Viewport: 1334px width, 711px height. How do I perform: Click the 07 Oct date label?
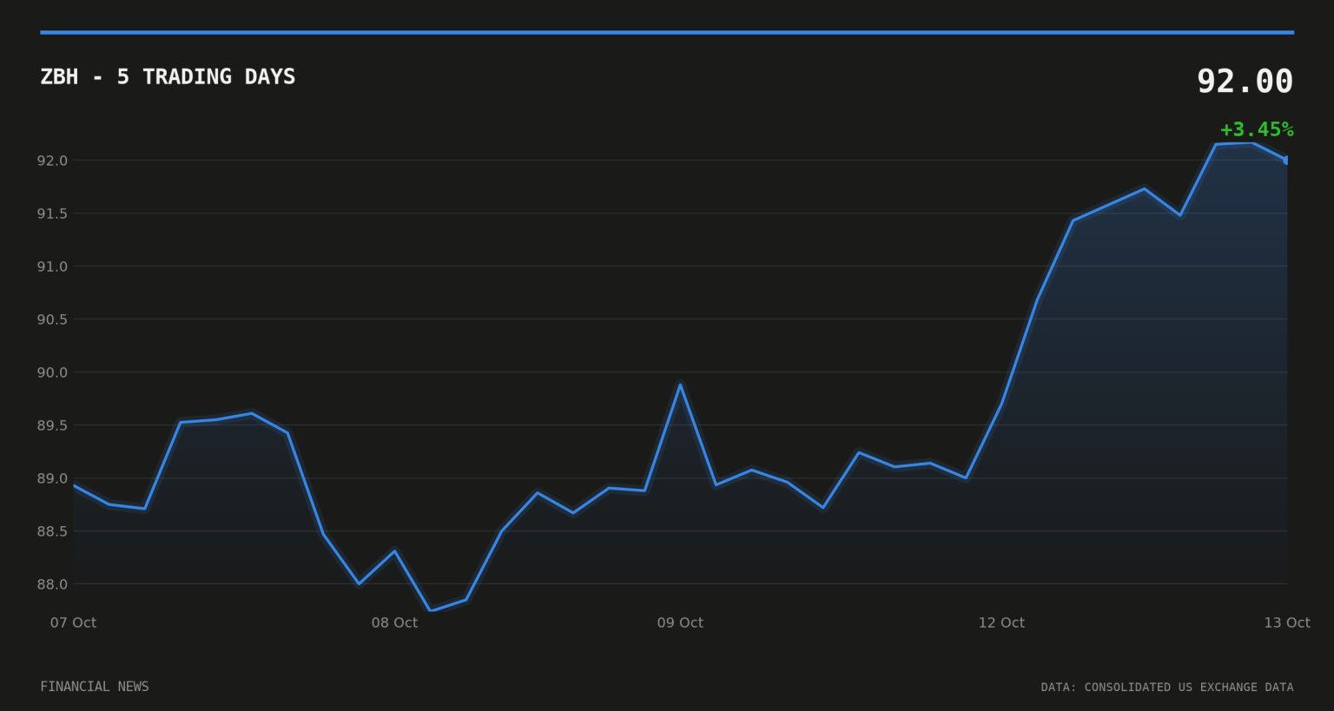73,622
